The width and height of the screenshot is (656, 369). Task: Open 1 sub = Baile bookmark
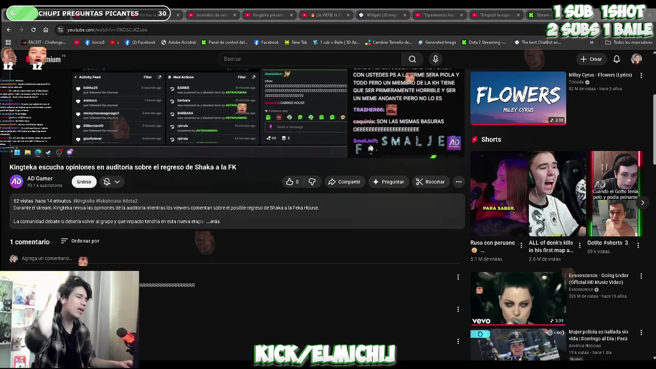[336, 43]
